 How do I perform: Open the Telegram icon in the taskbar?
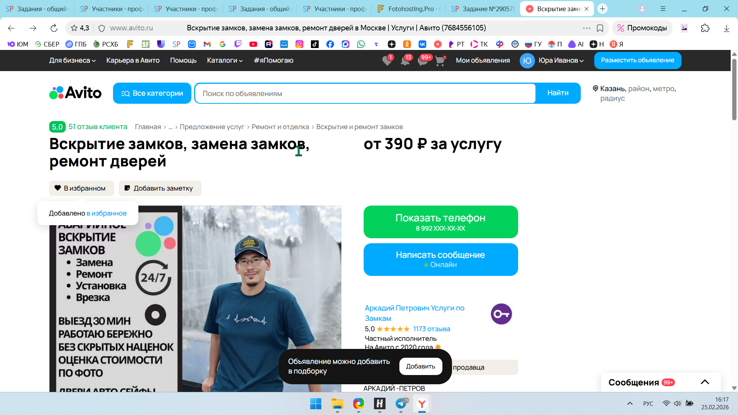pyautogui.click(x=401, y=403)
